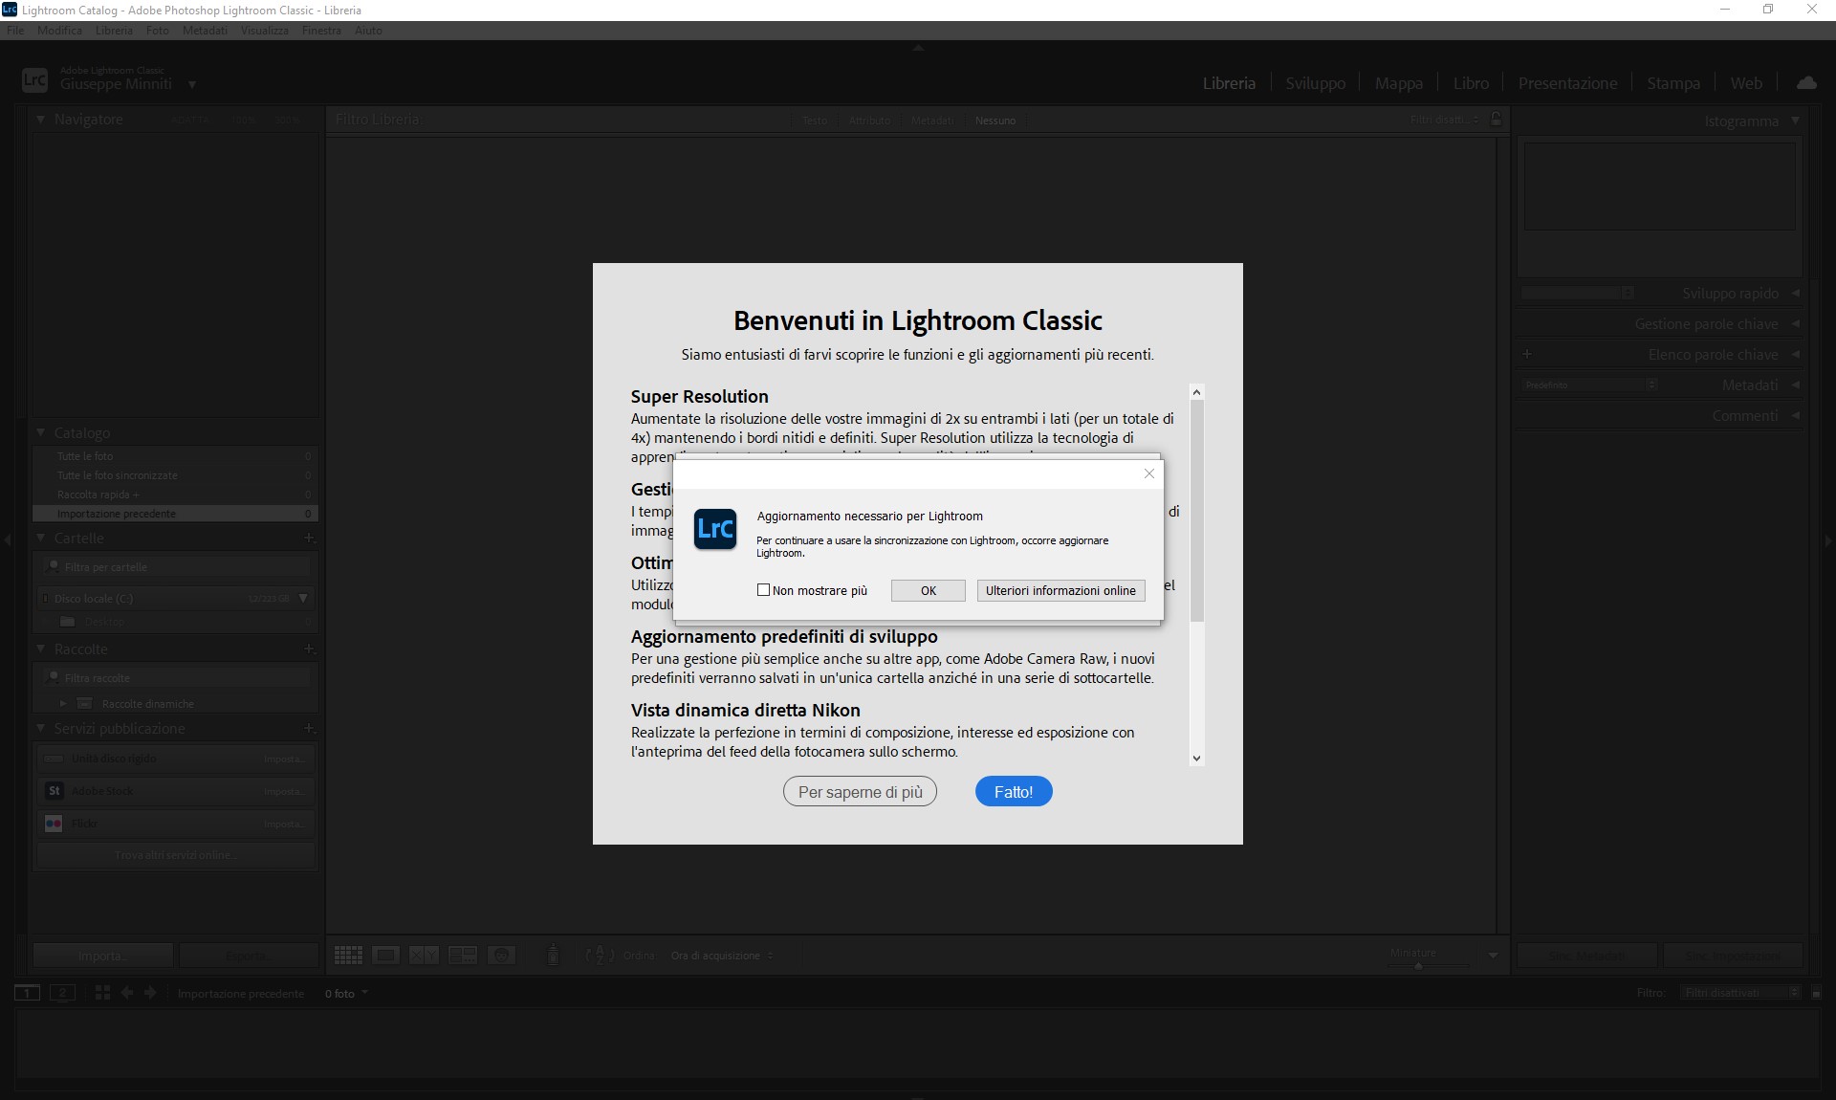Open the Visualizza menu
1836x1100 pixels.
(265, 31)
